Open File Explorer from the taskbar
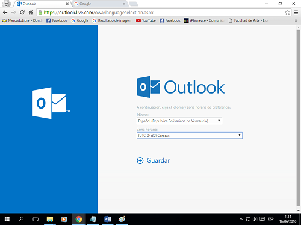 pyautogui.click(x=50, y=219)
